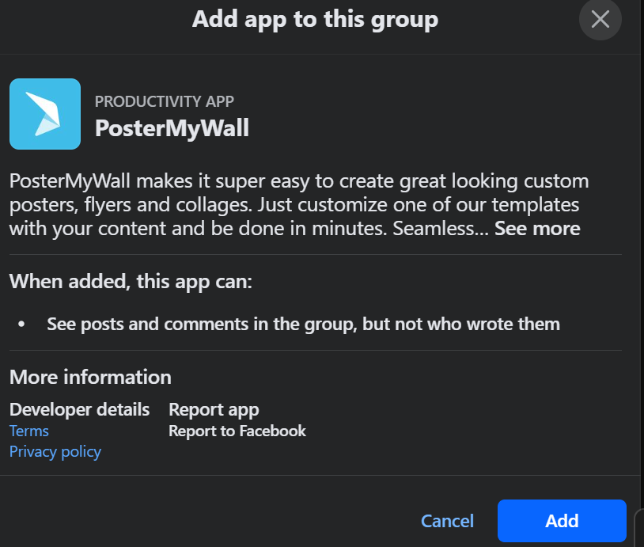This screenshot has width=644, height=547.
Task: Click the Report app label
Action: pyautogui.click(x=214, y=410)
